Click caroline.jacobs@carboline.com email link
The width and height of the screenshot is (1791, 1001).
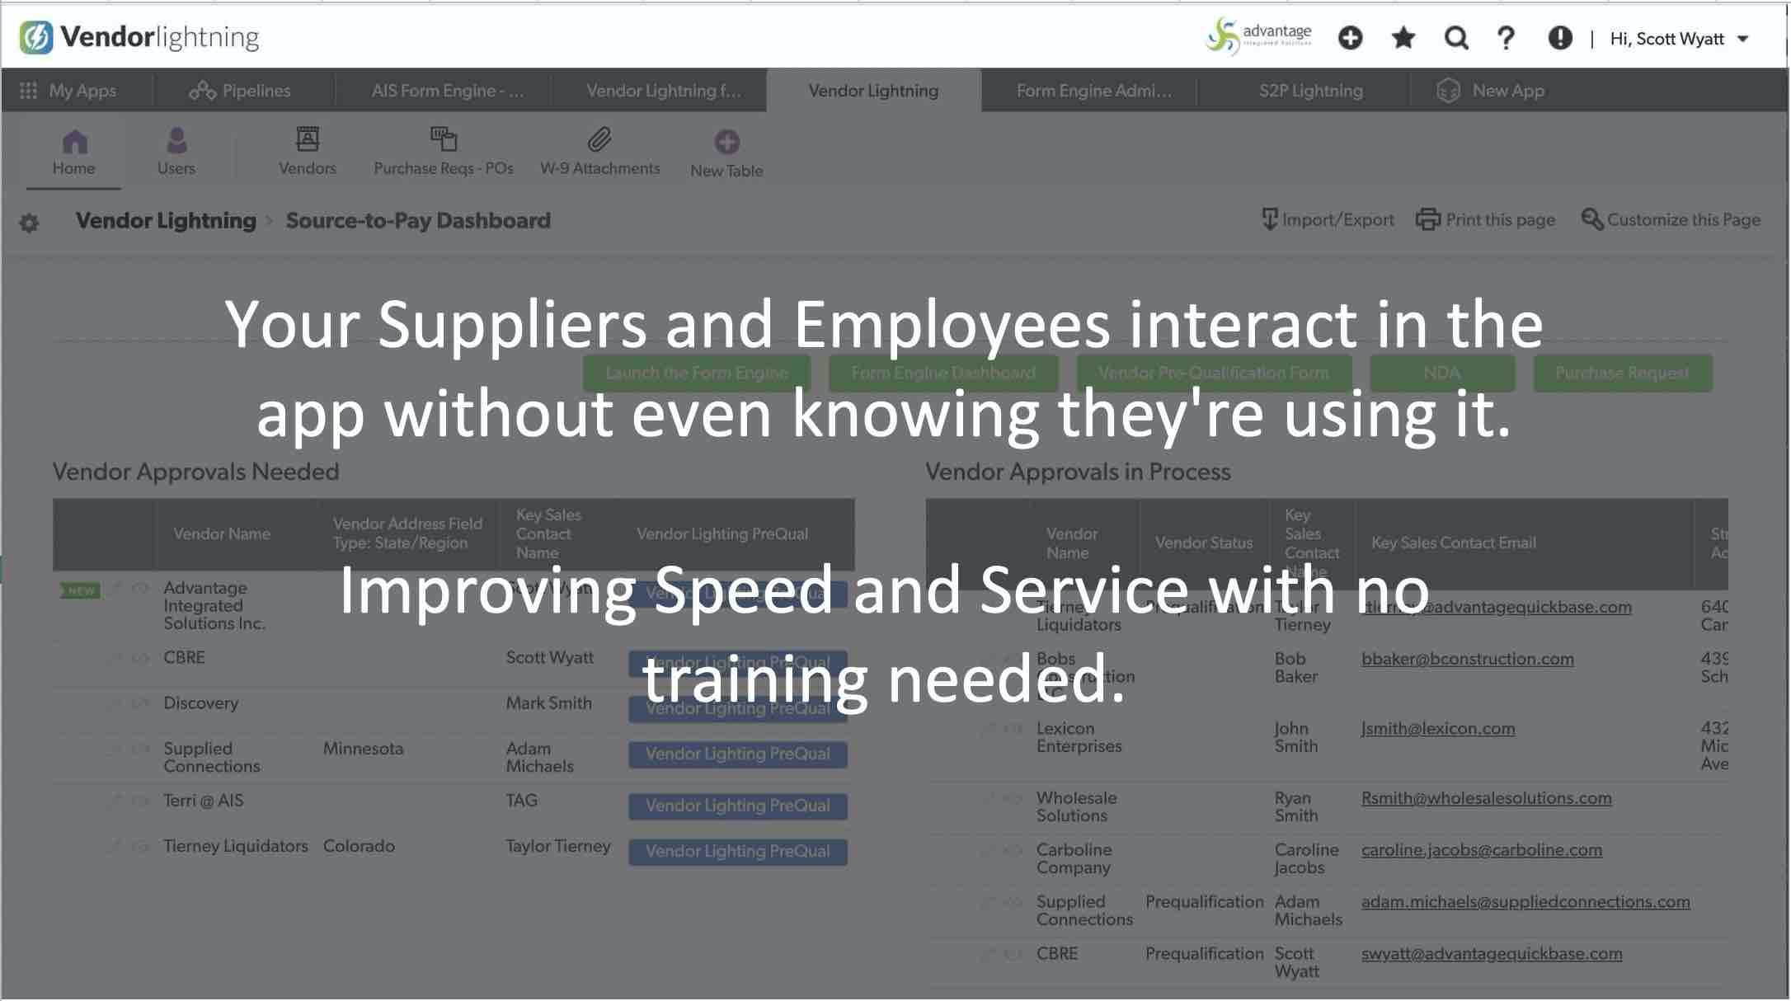(x=1482, y=850)
